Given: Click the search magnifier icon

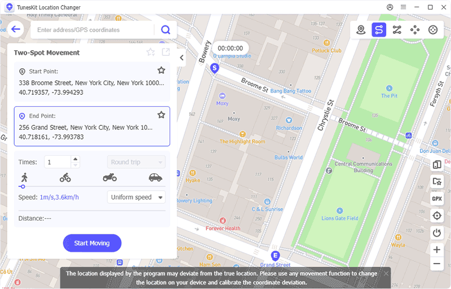Looking at the screenshot, I should [x=165, y=30].
